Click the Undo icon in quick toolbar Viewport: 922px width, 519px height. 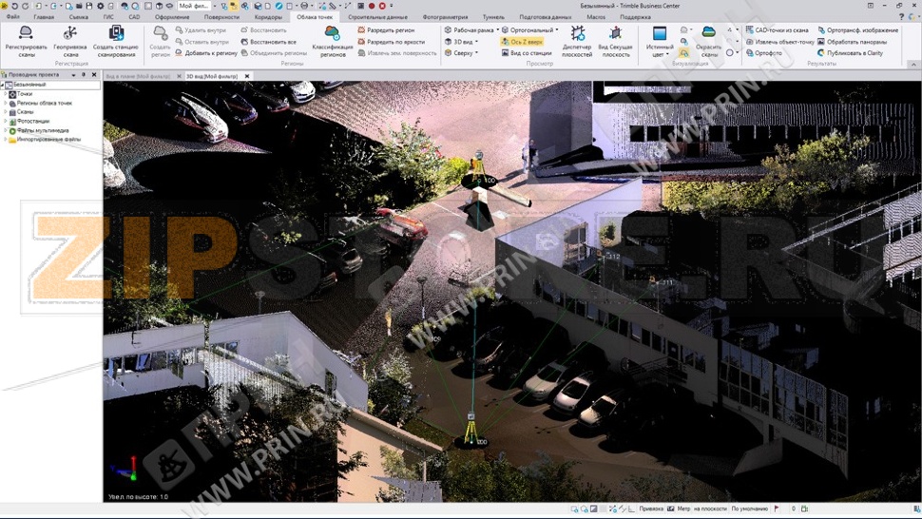tap(14, 6)
